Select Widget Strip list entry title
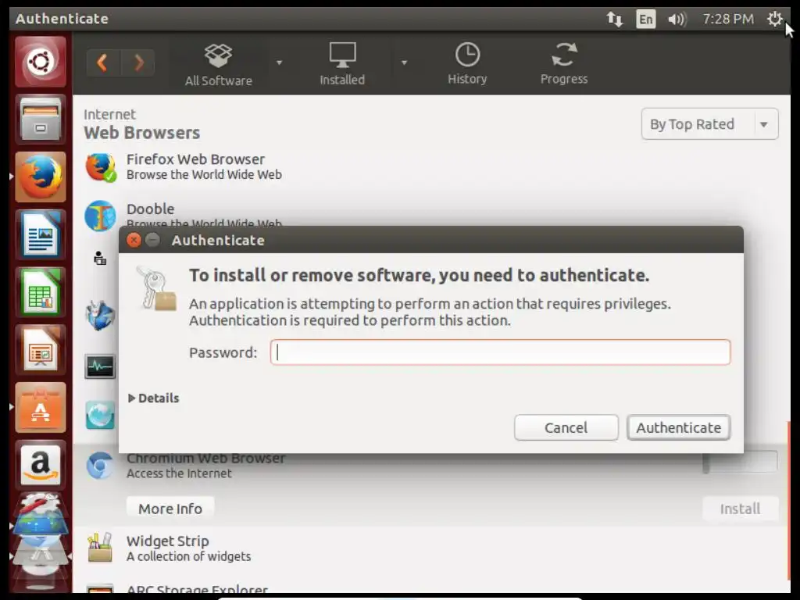Image resolution: width=800 pixels, height=600 pixels. 167,541
